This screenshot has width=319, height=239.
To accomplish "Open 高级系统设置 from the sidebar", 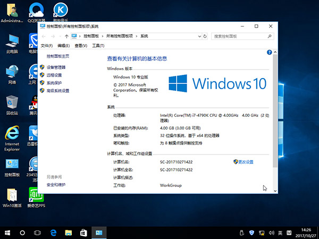I will point(57,91).
